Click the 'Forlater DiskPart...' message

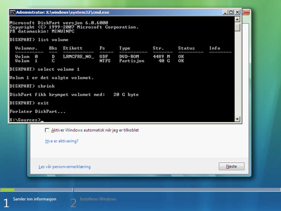pyautogui.click(x=38, y=111)
